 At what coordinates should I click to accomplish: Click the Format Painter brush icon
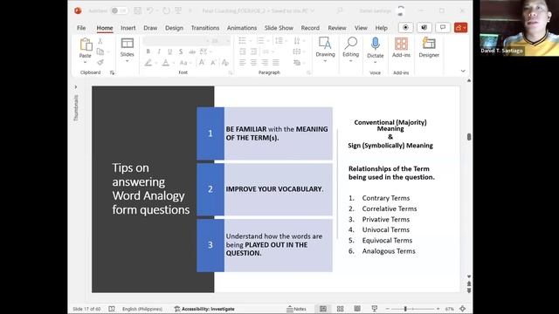100,62
